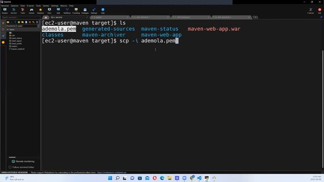
Task: Open the SFTP sidebar tab
Action: (x=3, y=36)
